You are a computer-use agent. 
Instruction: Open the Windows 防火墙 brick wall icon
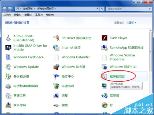(56, 67)
